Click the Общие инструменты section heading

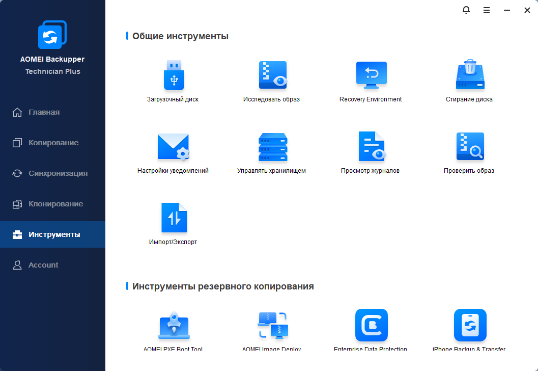pyautogui.click(x=181, y=36)
